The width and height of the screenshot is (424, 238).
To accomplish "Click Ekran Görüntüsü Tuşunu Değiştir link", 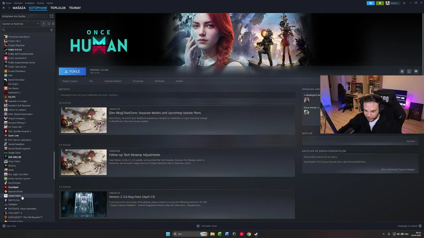I will pos(398,170).
